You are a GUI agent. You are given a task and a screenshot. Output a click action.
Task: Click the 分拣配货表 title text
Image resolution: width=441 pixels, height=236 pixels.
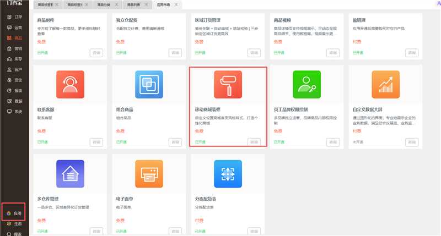coord(206,199)
